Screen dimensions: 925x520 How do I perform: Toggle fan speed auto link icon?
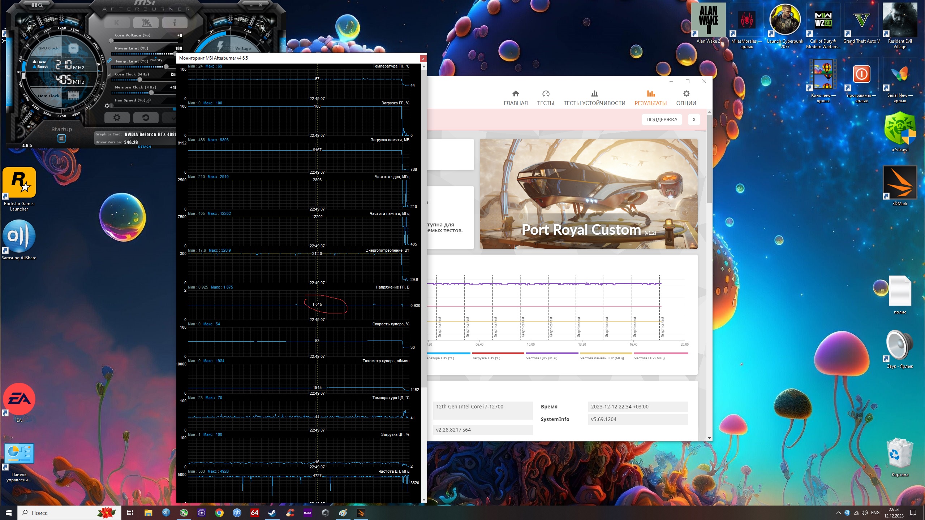coord(149,100)
